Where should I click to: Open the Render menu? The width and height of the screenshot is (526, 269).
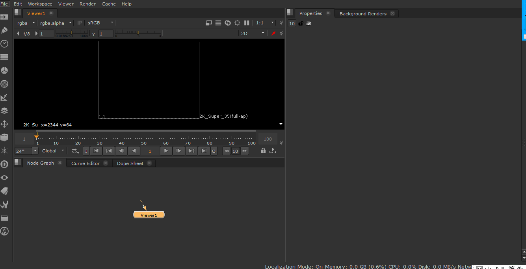click(87, 4)
